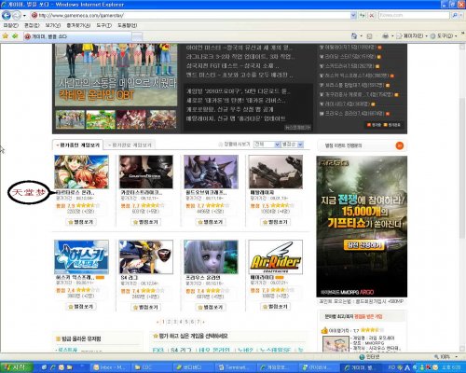Click the Refresh icon beside the address bar

point(362,15)
